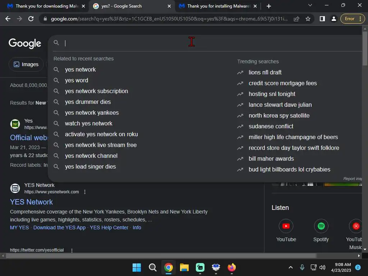Open a new tab with the plus button
This screenshot has width=368, height=276.
pos(269,6)
